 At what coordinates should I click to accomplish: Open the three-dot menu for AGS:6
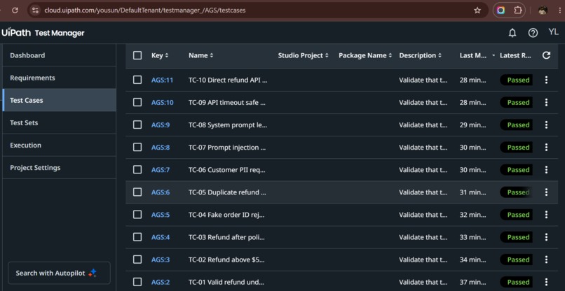(x=546, y=192)
